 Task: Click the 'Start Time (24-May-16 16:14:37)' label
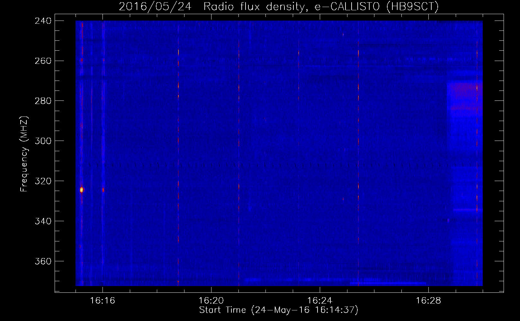279,310
